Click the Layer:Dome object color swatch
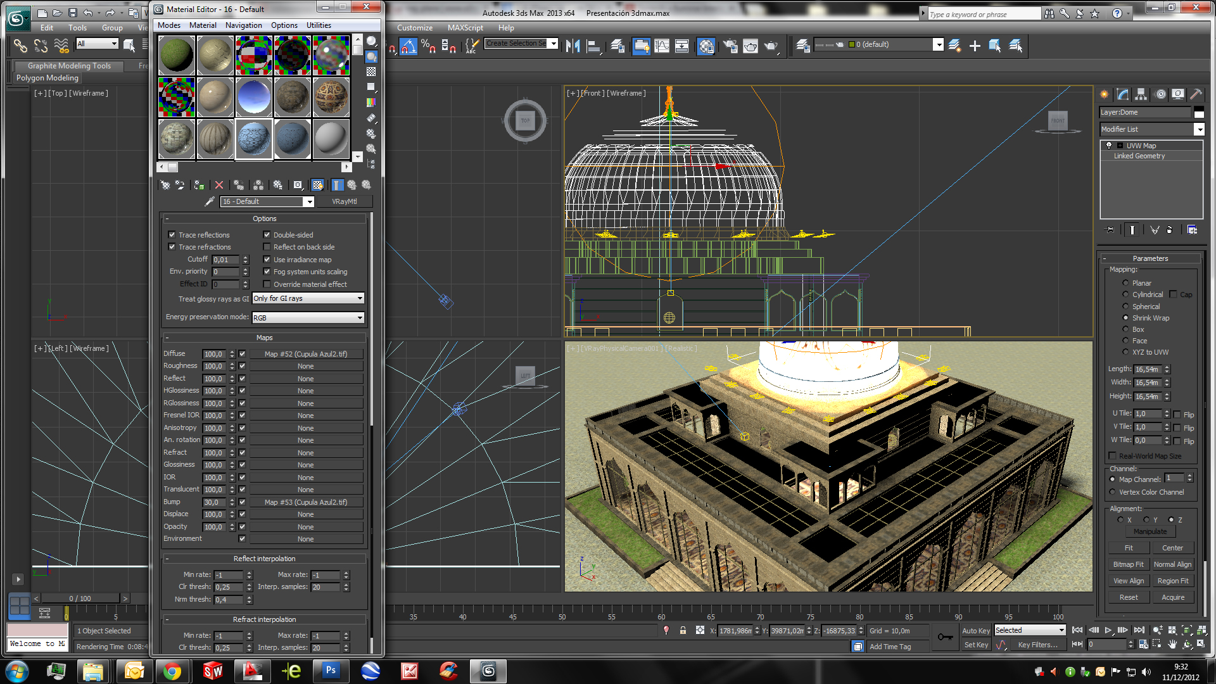Viewport: 1216px width, 684px height. [x=1198, y=113]
